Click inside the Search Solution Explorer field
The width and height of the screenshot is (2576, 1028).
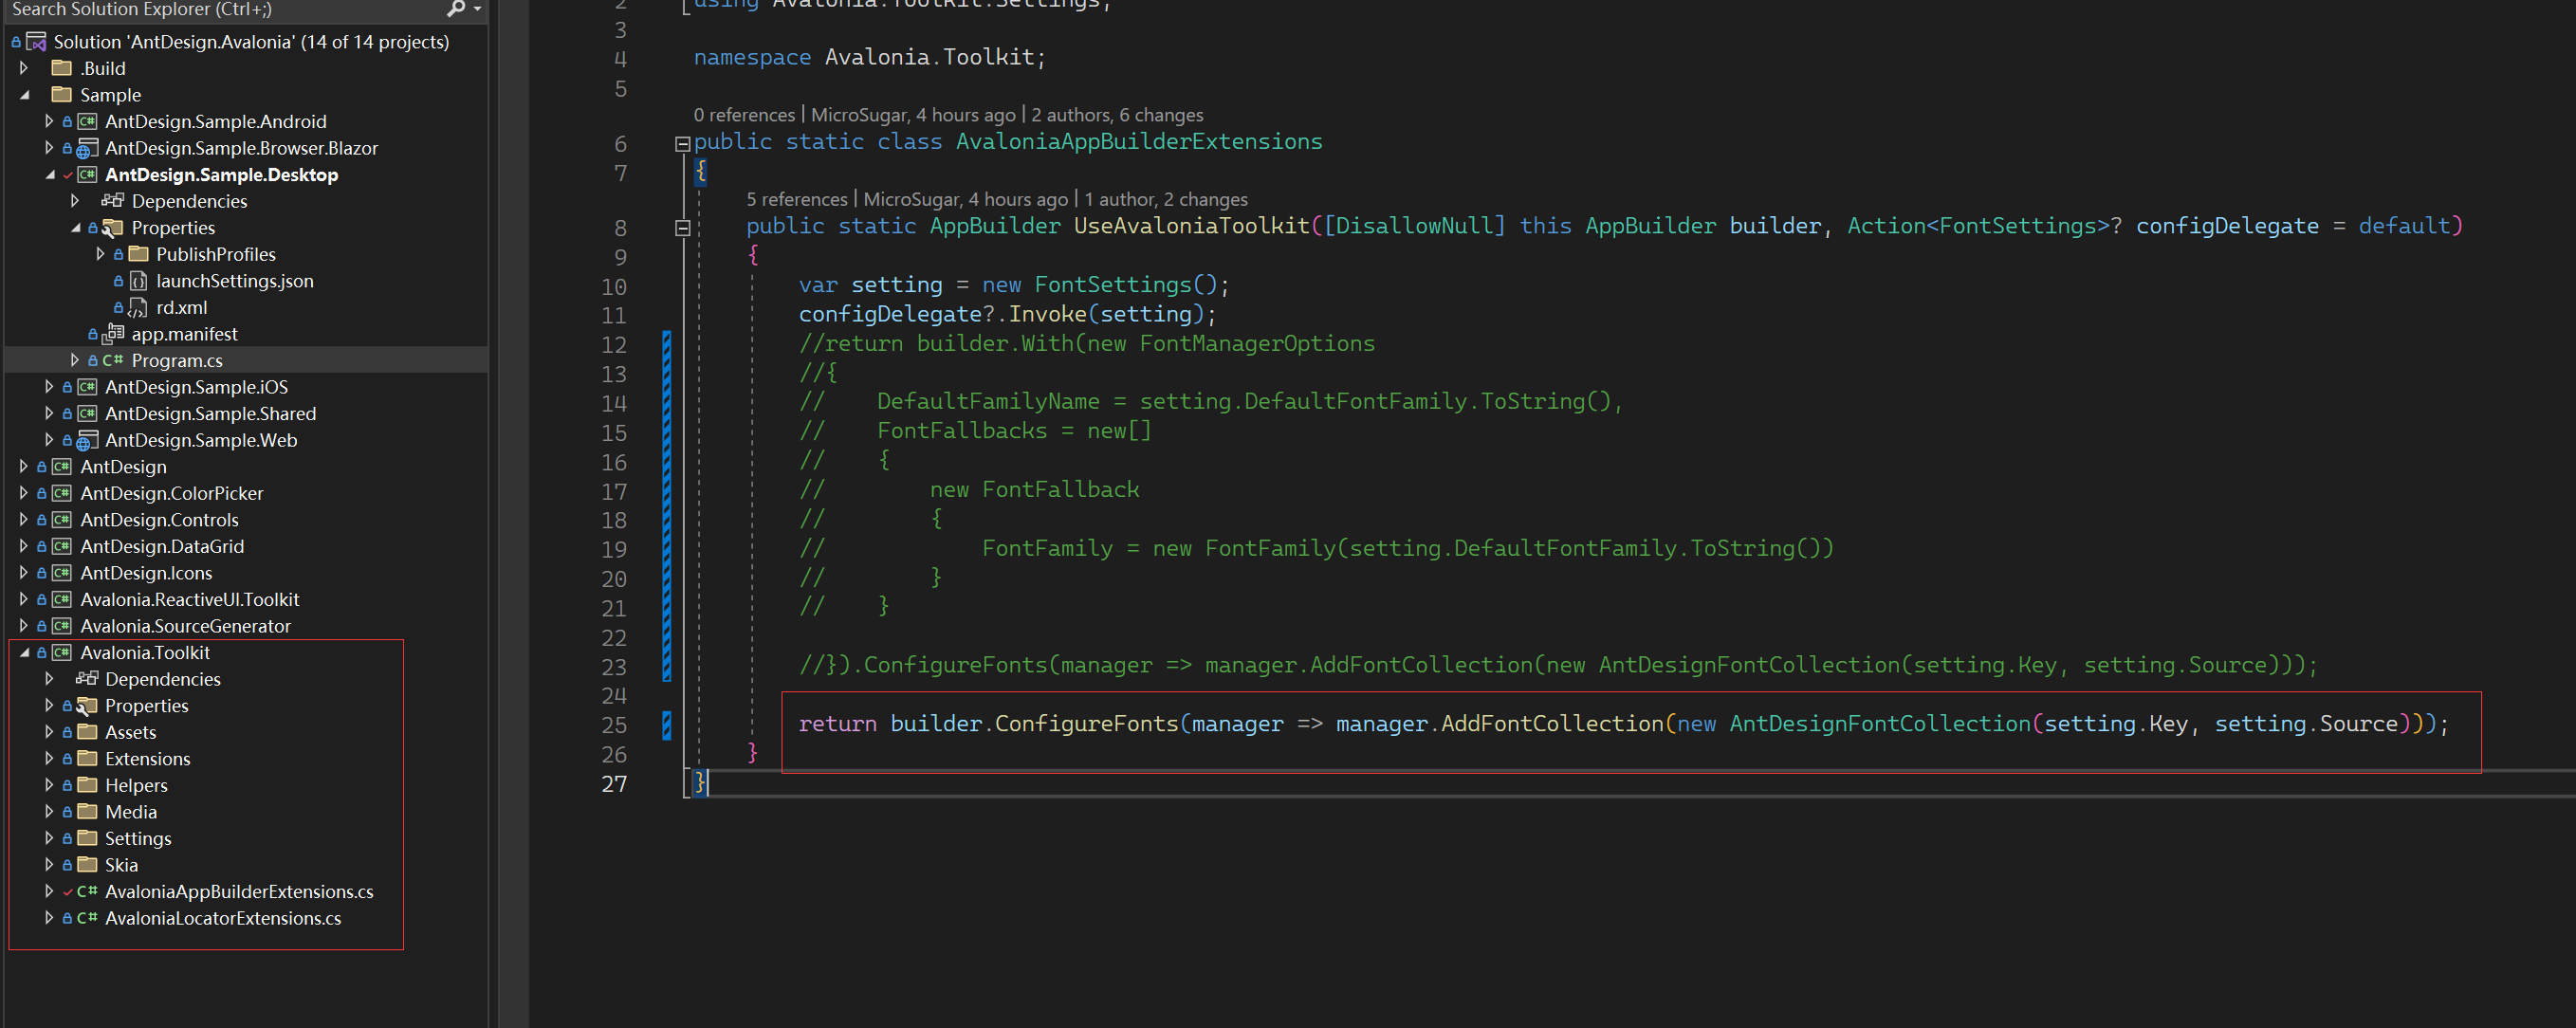pos(200,9)
